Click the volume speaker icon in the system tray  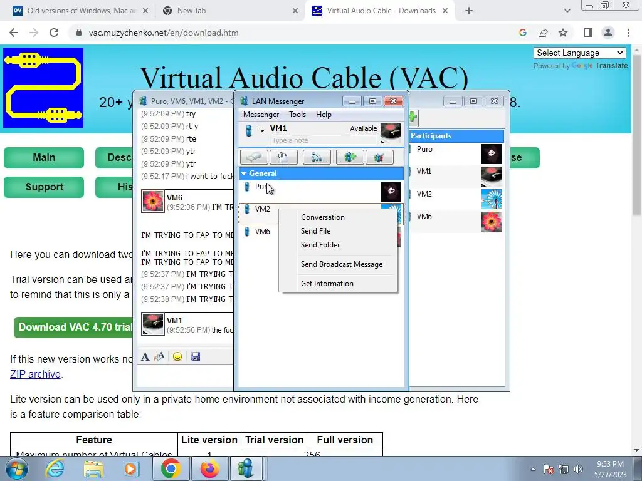click(578, 469)
